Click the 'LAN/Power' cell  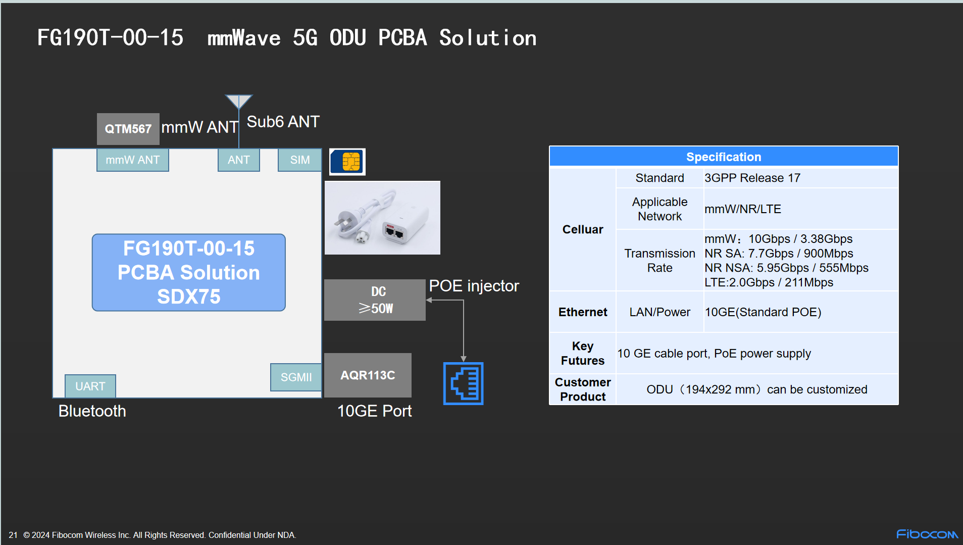click(x=660, y=312)
